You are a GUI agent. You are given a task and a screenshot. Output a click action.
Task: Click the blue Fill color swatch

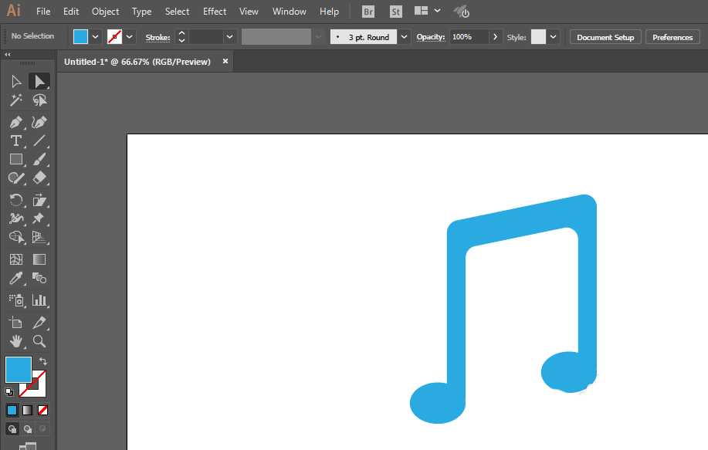click(x=18, y=370)
